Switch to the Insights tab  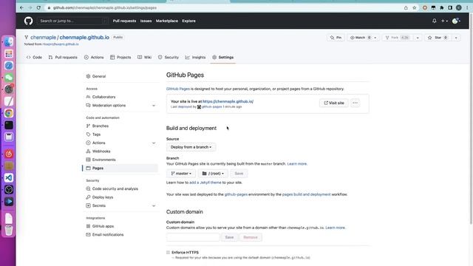[195, 58]
